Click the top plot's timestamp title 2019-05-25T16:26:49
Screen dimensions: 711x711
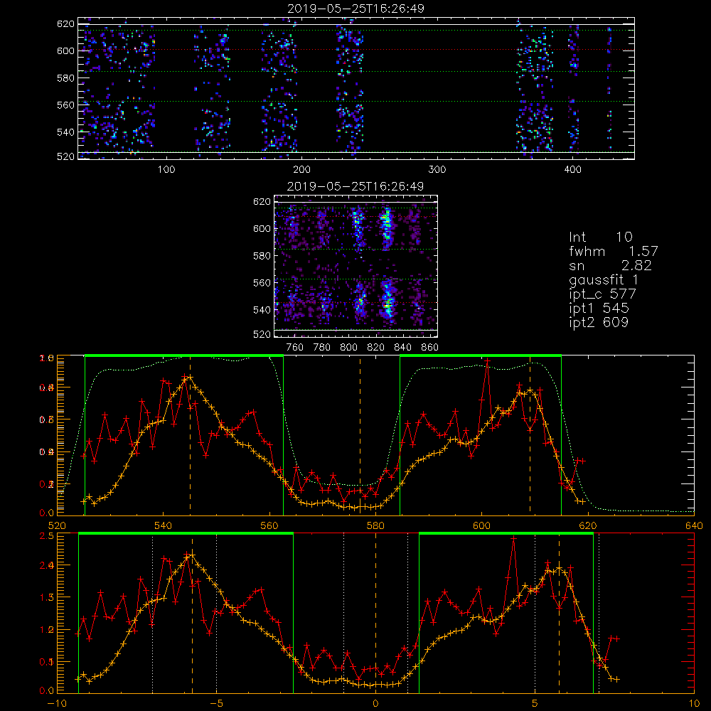pyautogui.click(x=355, y=9)
